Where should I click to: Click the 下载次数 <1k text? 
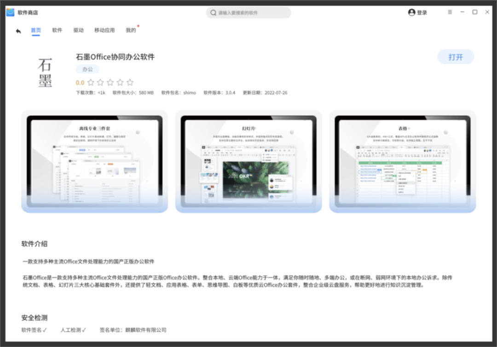(x=91, y=93)
